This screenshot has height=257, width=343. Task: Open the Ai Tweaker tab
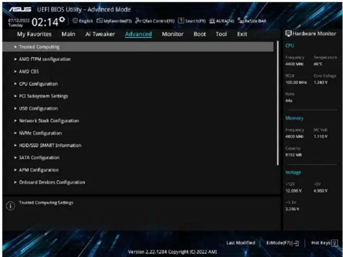[100, 34]
